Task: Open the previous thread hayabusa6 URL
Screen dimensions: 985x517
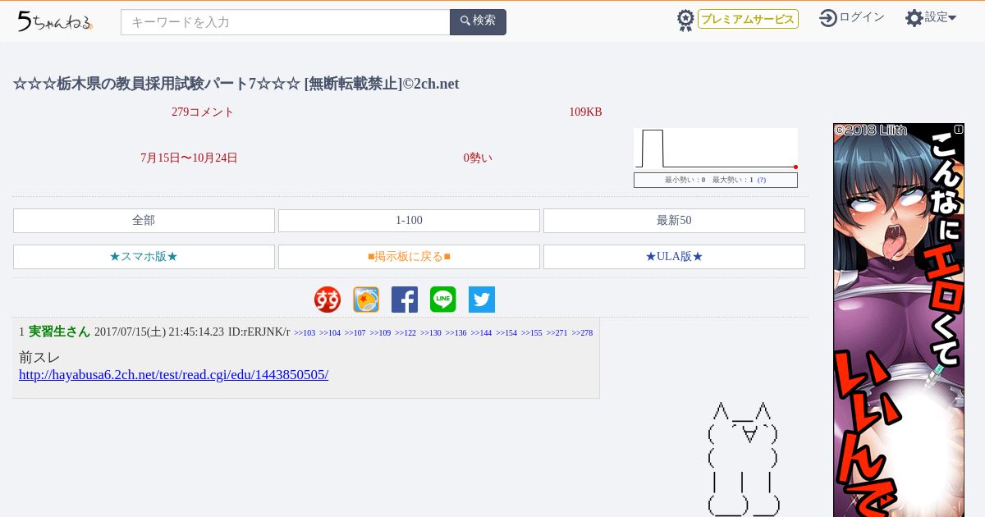Action: 173,375
